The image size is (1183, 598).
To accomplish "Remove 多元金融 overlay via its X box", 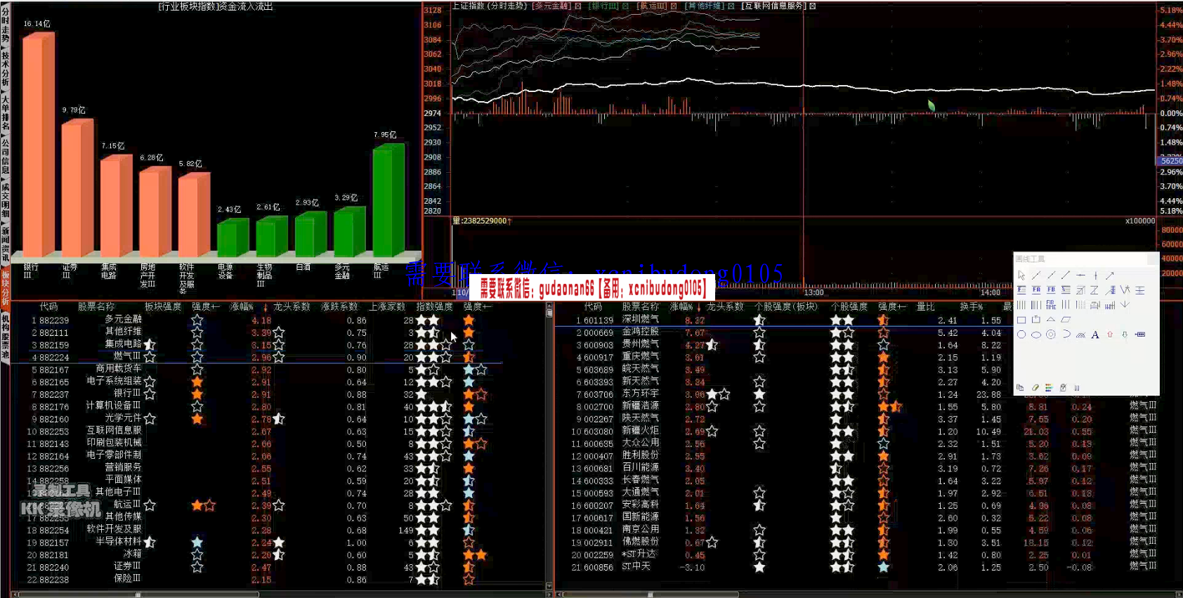I will (578, 6).
